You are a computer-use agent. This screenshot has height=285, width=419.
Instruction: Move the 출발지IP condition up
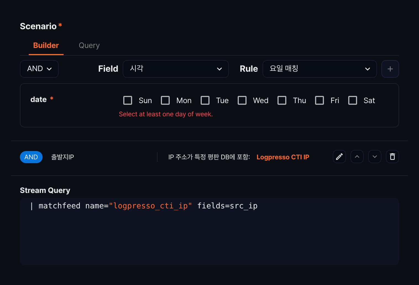pos(357,157)
